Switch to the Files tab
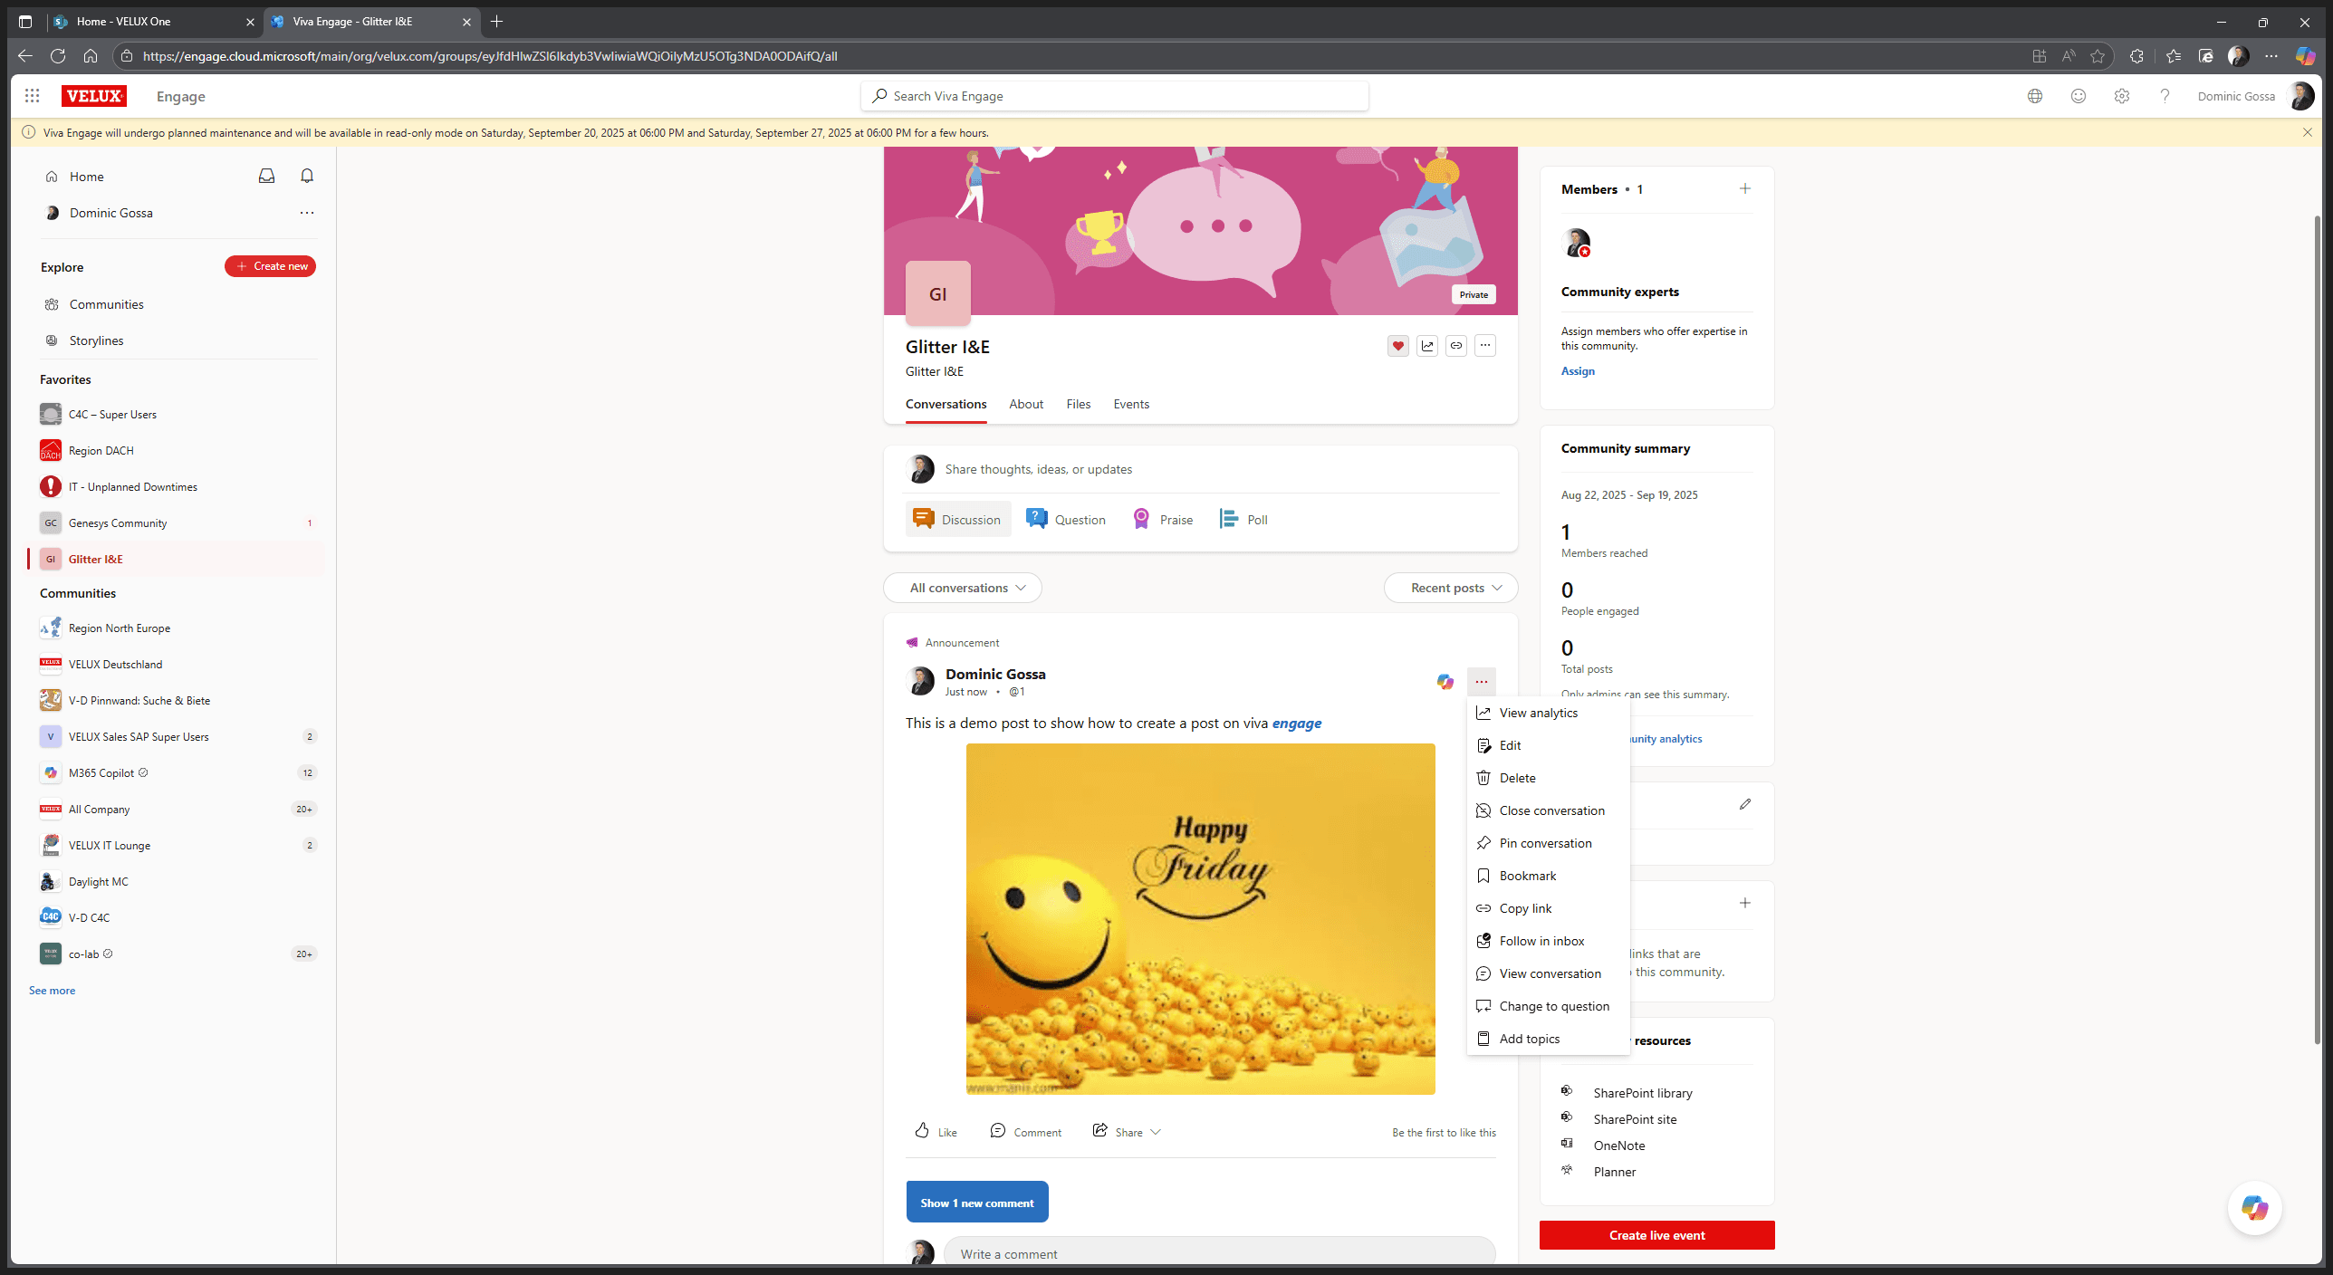This screenshot has height=1275, width=2333. [1079, 404]
